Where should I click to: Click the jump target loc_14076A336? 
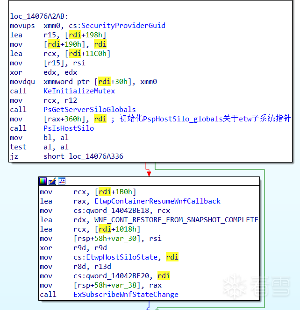96,156
